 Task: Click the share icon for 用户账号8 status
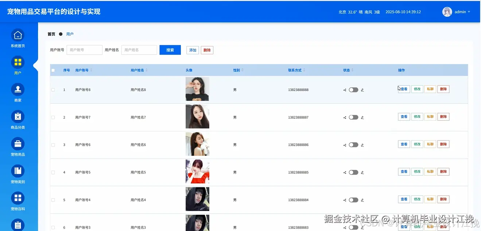click(x=344, y=89)
